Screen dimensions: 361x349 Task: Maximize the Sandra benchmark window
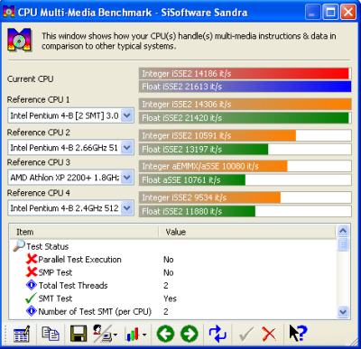330,13
